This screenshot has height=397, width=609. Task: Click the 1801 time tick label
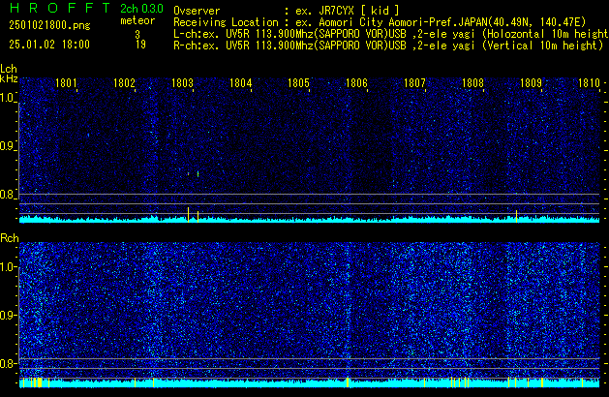66,83
